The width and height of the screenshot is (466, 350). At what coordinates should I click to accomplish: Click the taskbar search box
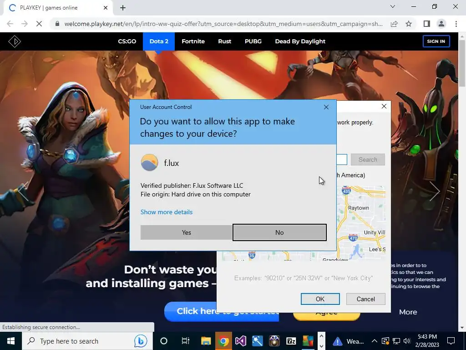87,341
